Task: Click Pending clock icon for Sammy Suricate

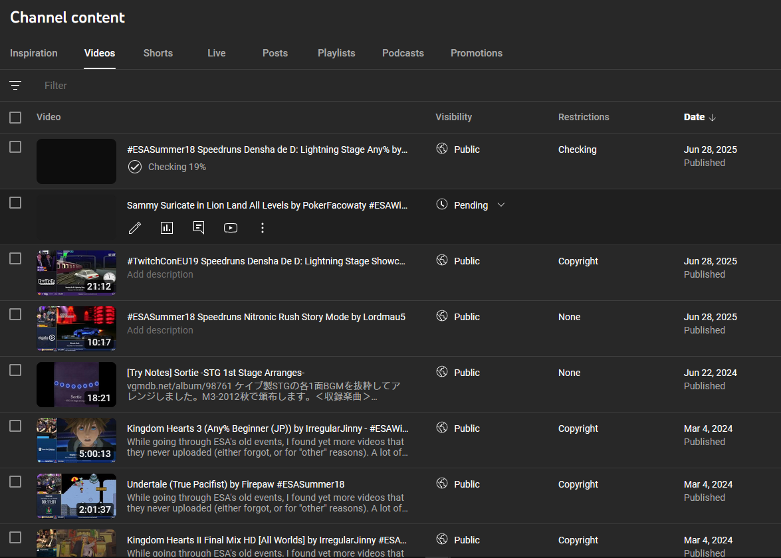Action: [x=442, y=204]
